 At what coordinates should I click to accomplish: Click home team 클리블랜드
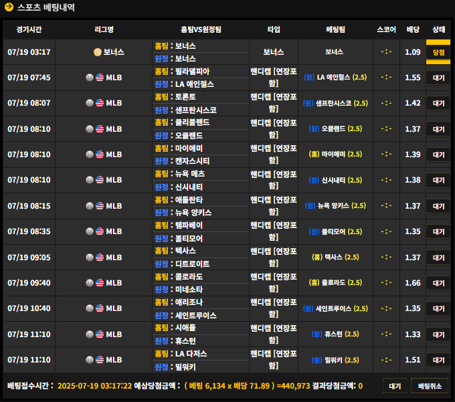pyautogui.click(x=192, y=122)
